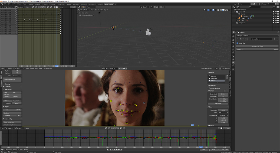This screenshot has width=280, height=153.
Task: Click the Camera presets list icon
Action: tap(225, 91)
